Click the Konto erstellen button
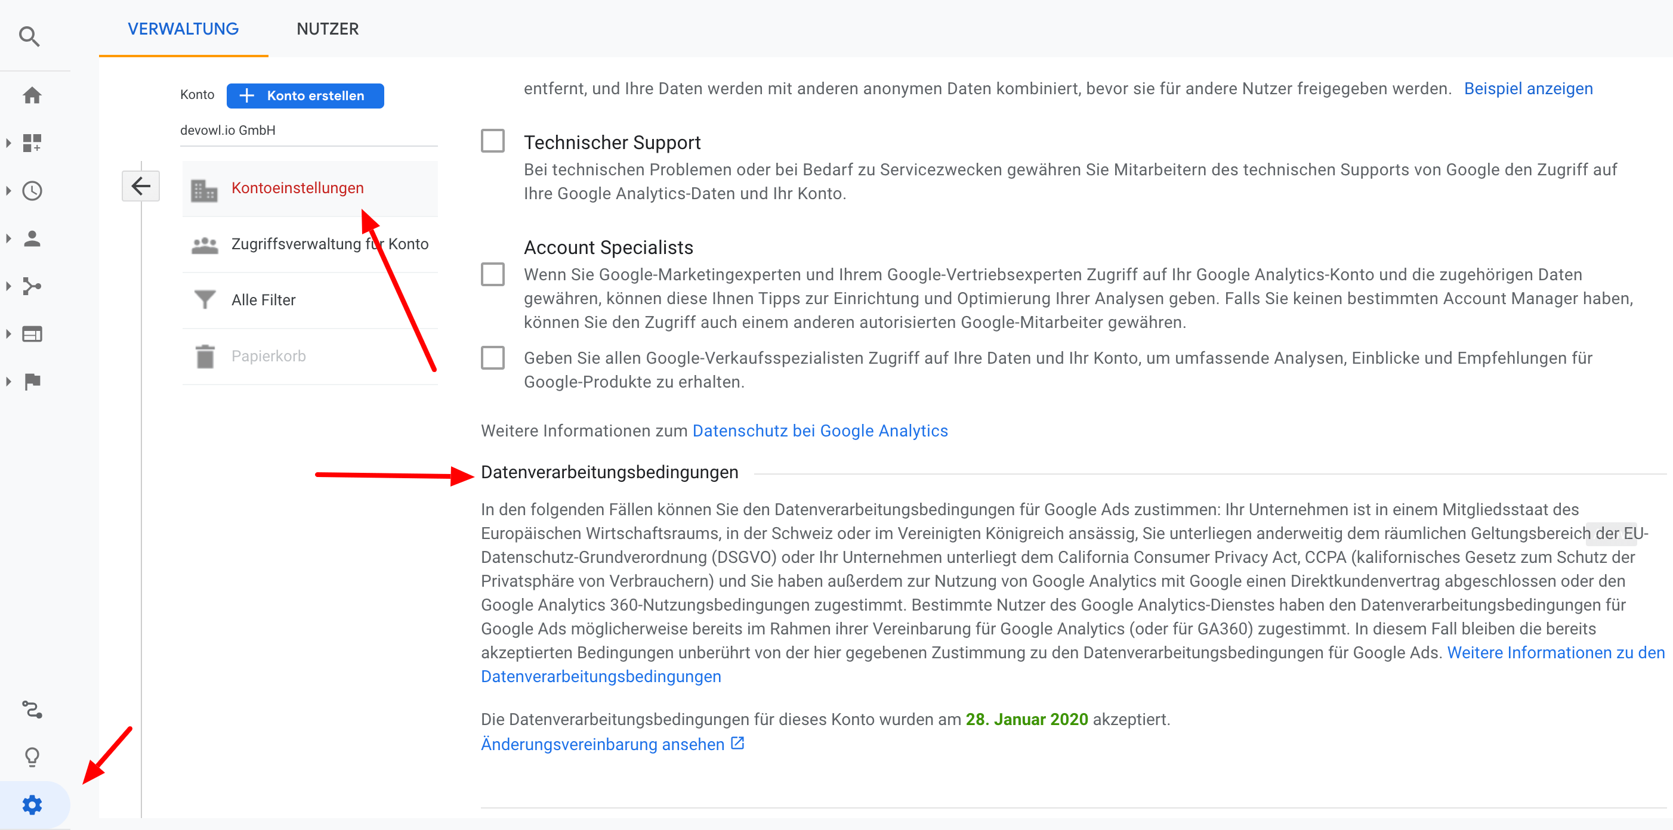 coord(305,95)
